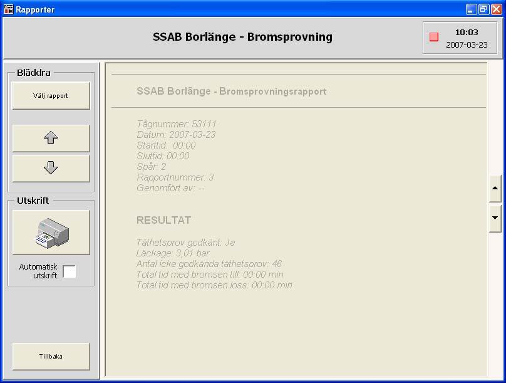Image resolution: width=506 pixels, height=383 pixels.
Task: Select the line Rapportnummer: 3
Action: tap(175, 177)
